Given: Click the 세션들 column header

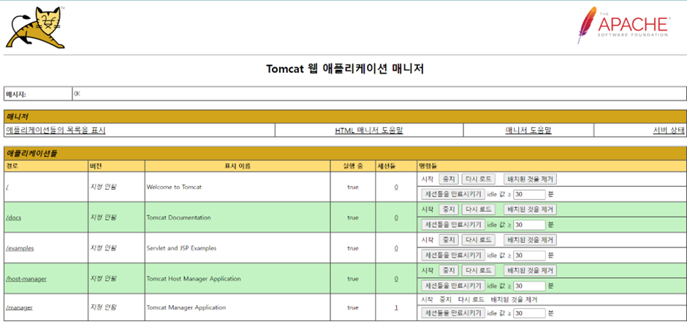Looking at the screenshot, I should point(386,166).
